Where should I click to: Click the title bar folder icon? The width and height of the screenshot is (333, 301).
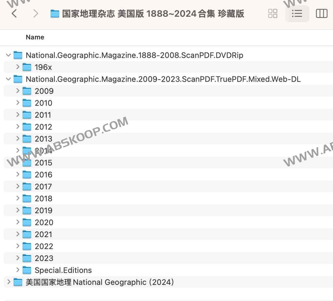pyautogui.click(x=55, y=14)
